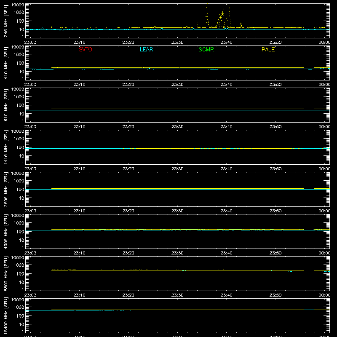This screenshot has height=337, width=337.
Task: Click the green SGMR legend label
Action: click(206, 49)
